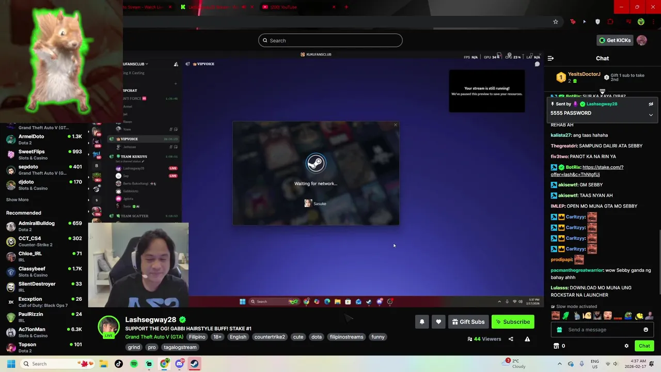Expand followed channels with Show more
661x372 pixels.
[17, 200]
